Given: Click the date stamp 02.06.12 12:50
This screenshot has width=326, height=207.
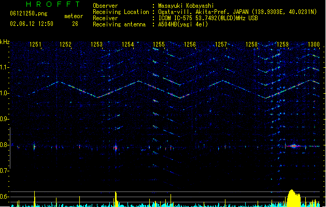Looking at the screenshot, I should 32,24.
